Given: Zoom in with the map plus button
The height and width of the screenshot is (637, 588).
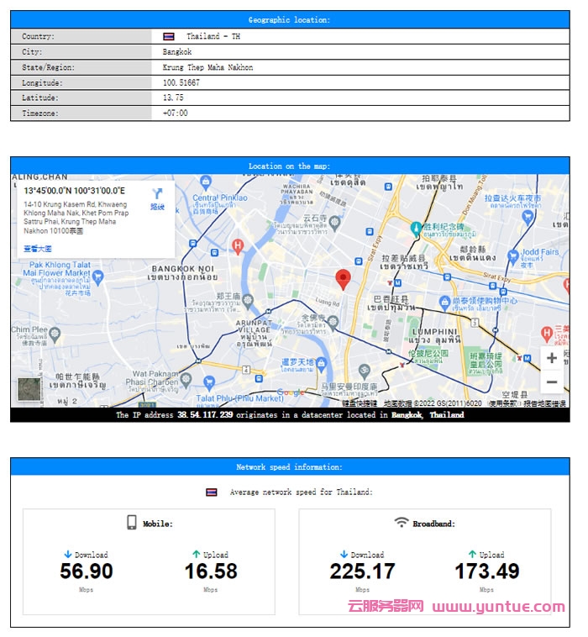Looking at the screenshot, I should coord(551,358).
